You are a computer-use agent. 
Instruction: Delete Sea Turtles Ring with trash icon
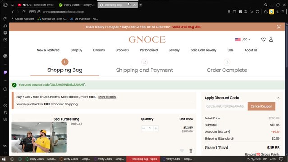coord(191,150)
